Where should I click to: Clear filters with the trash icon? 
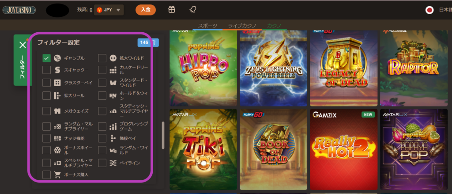[154, 43]
